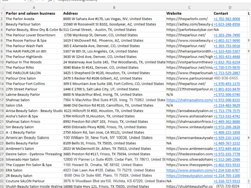The height and width of the screenshot is (188, 251).
Task: Select cell 'Siri Beauty Salon'
Action: point(34,127)
